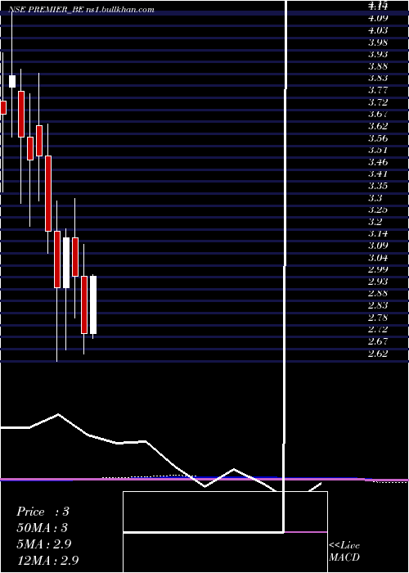
Task: Click the 3.35 price axis label
Action: click(378, 186)
